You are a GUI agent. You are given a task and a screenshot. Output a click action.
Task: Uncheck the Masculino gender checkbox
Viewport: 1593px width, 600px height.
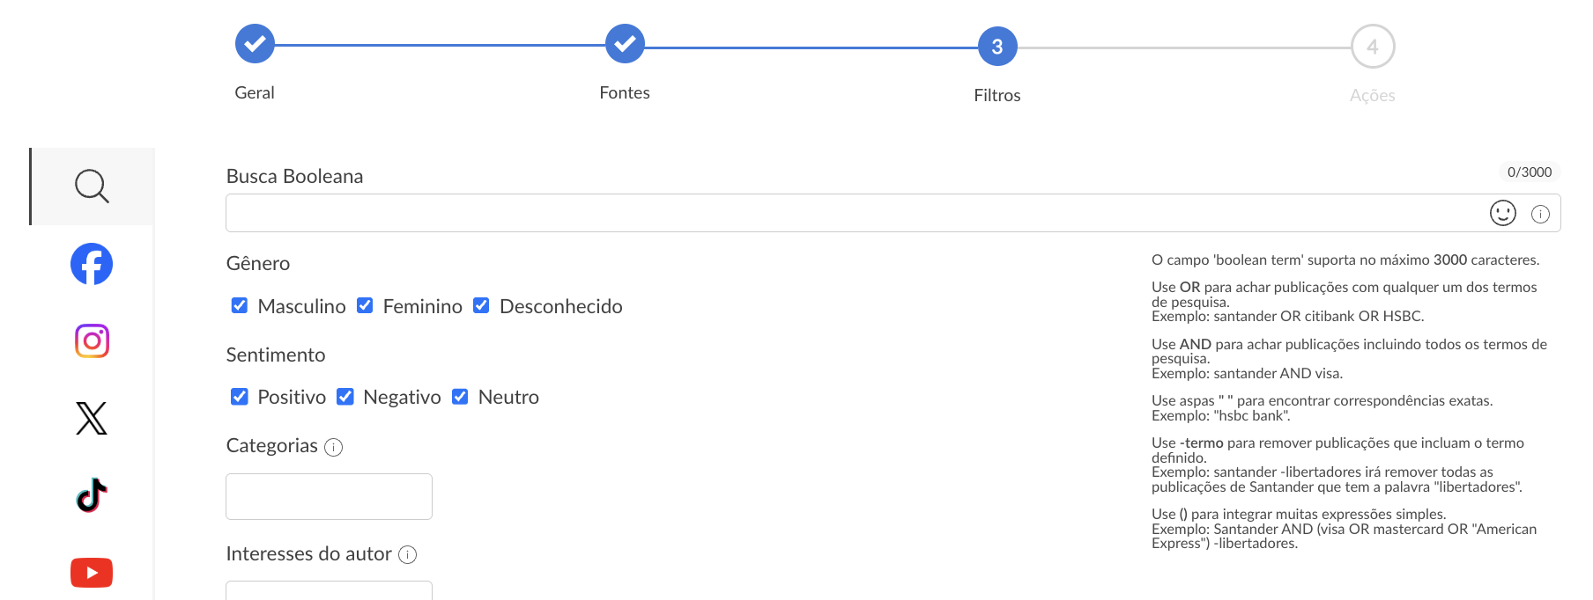240,305
